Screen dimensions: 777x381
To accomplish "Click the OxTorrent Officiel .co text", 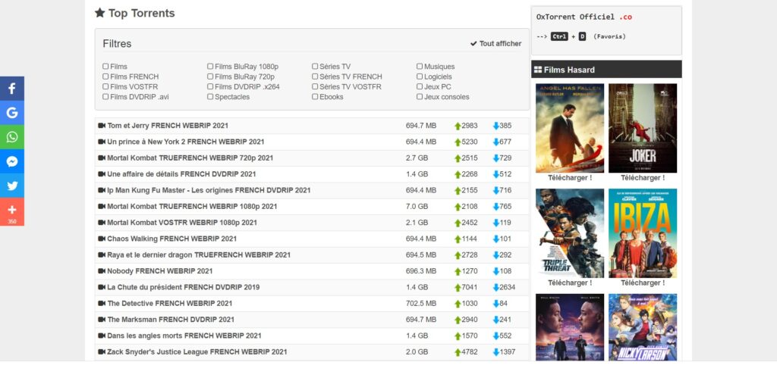I will [584, 17].
